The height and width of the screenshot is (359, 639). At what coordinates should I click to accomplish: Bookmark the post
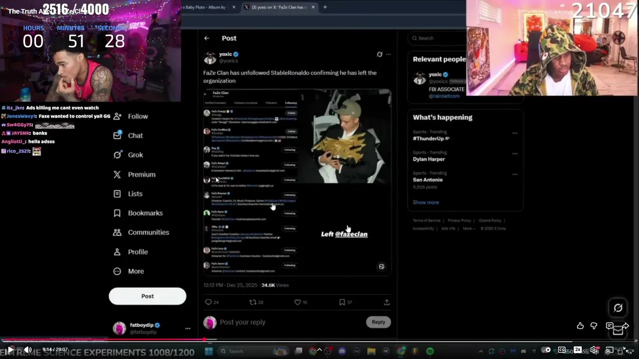[342, 302]
